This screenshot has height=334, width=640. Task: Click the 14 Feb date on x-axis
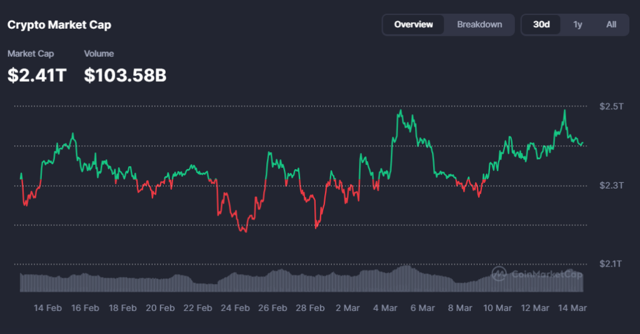[47, 308]
